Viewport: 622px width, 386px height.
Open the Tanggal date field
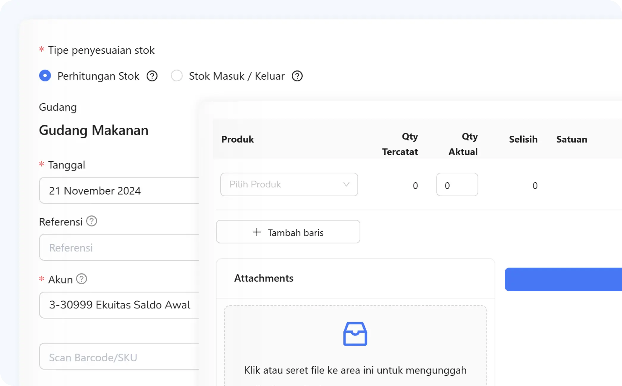coord(119,190)
